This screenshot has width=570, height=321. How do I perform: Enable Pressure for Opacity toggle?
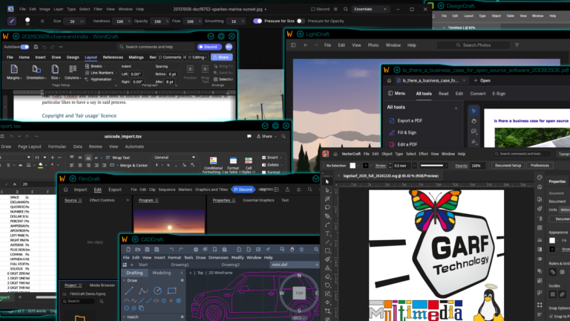coord(301,21)
